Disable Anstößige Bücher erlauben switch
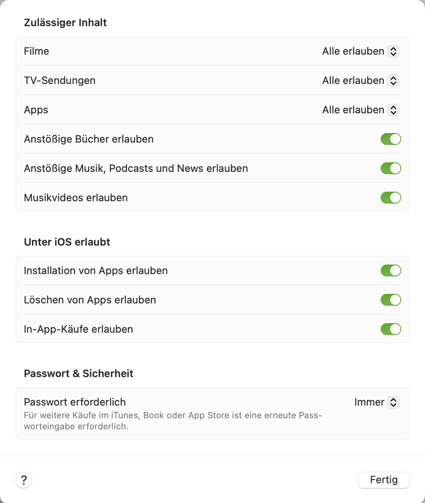This screenshot has height=503, width=425. pos(391,139)
